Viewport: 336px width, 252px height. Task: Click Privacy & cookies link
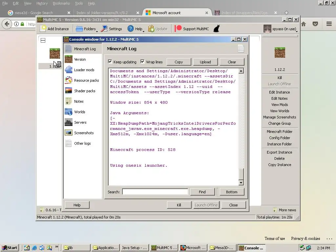click(x=305, y=239)
